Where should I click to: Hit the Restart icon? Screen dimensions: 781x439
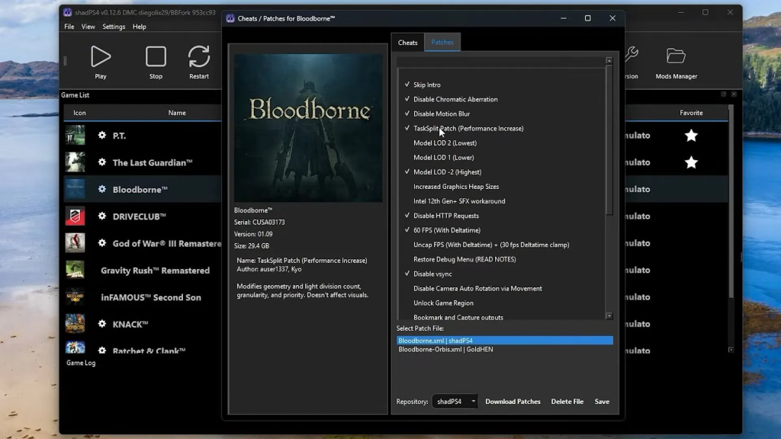tap(199, 57)
